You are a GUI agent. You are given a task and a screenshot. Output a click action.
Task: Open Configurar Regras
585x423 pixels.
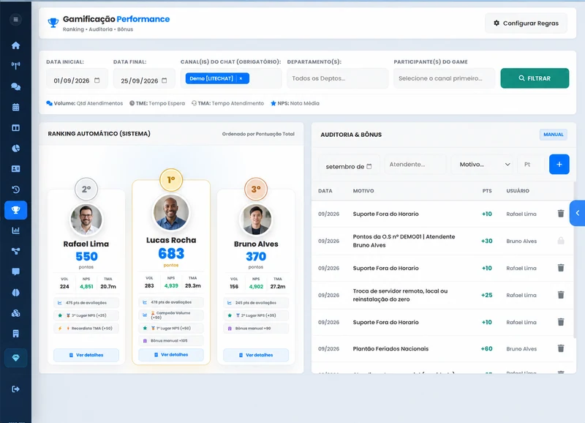point(526,23)
